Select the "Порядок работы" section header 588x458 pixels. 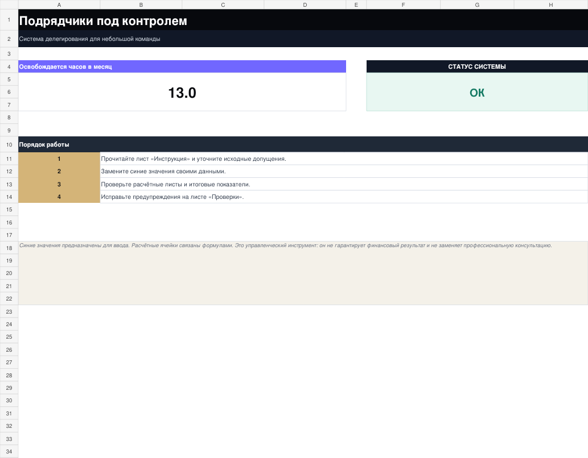[303, 144]
